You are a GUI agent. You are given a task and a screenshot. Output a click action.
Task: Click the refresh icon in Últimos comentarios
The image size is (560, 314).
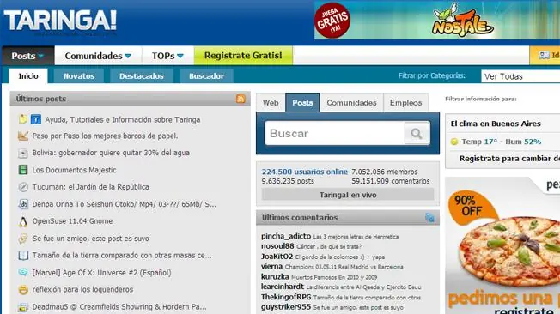(429, 217)
